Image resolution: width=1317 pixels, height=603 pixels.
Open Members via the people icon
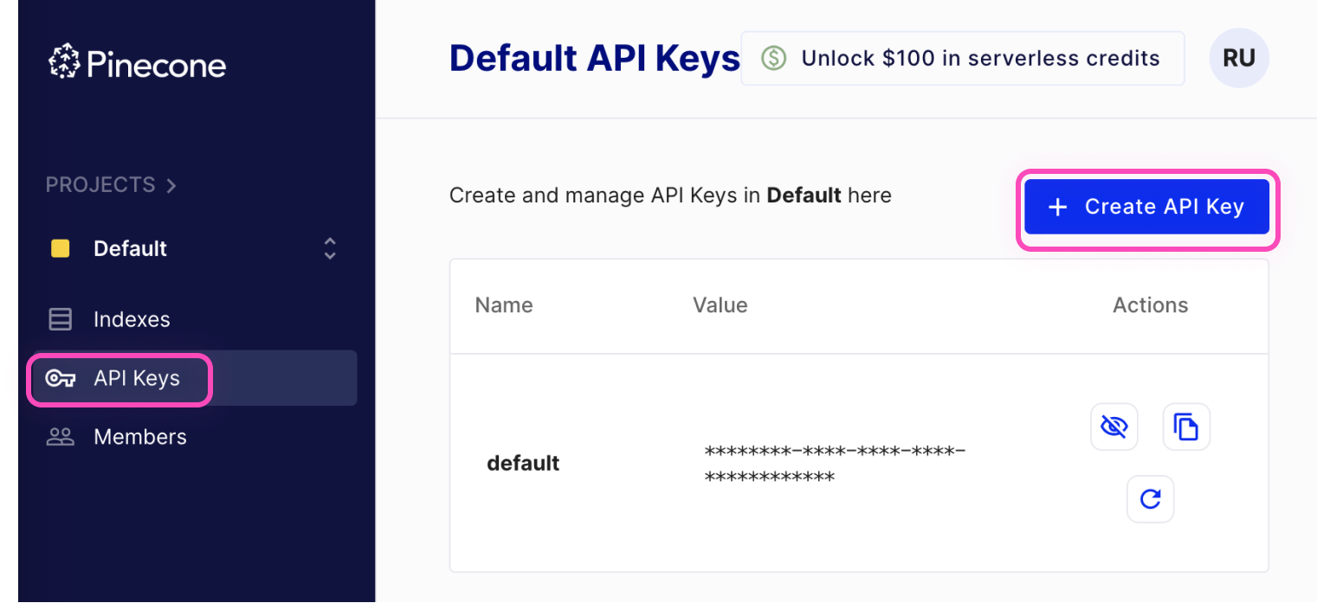60,436
